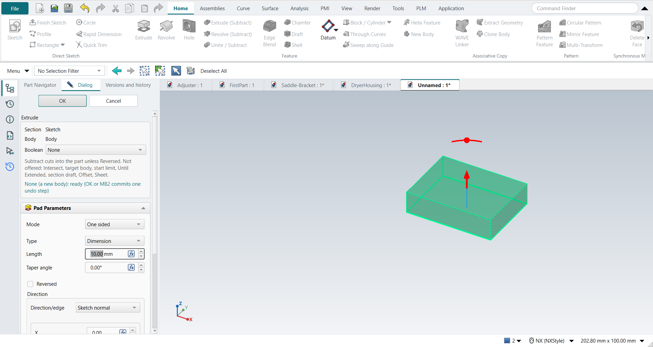
Task: Collapse the Pad Parameters section
Action: pyautogui.click(x=143, y=208)
